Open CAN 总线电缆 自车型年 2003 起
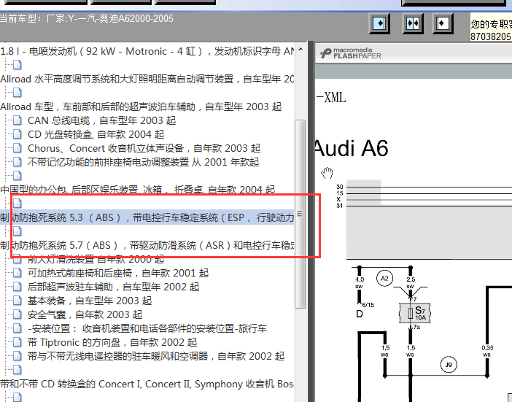Screen dimensions: 512x402 coord(101,120)
